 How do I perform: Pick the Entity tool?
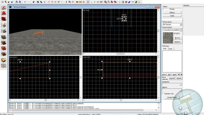(4, 25)
